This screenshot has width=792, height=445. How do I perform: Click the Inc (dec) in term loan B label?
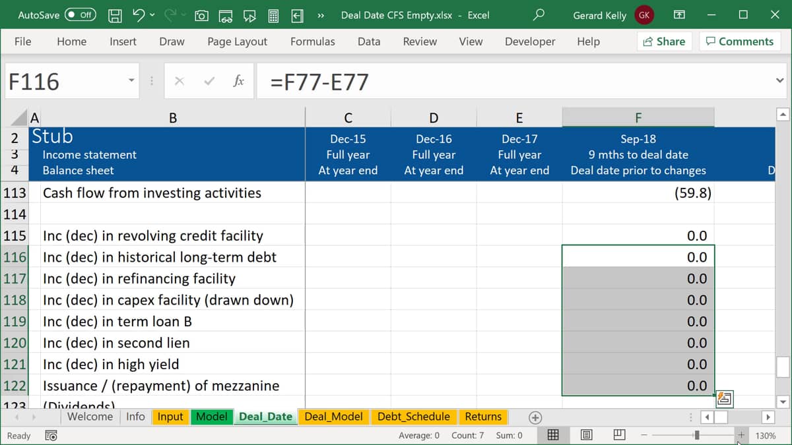click(x=117, y=322)
